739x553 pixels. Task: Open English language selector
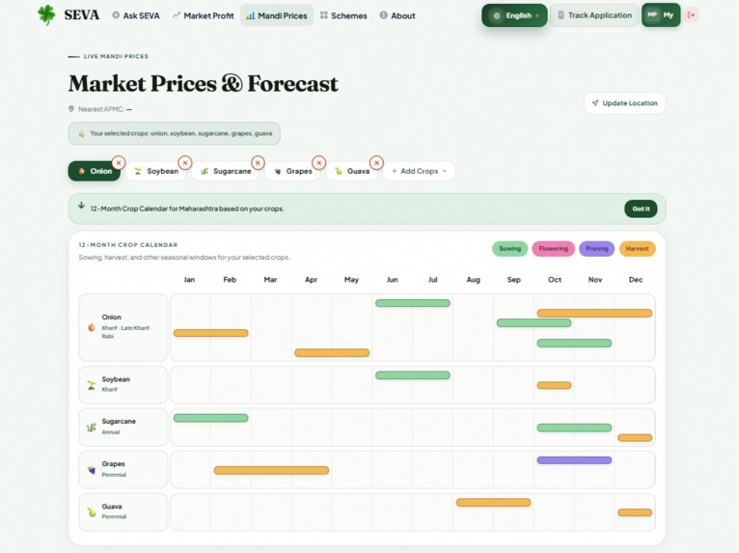pyautogui.click(x=514, y=15)
